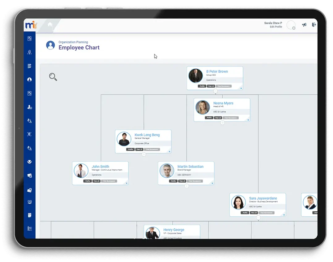Click the payment card icon in the sidebar

point(29,175)
